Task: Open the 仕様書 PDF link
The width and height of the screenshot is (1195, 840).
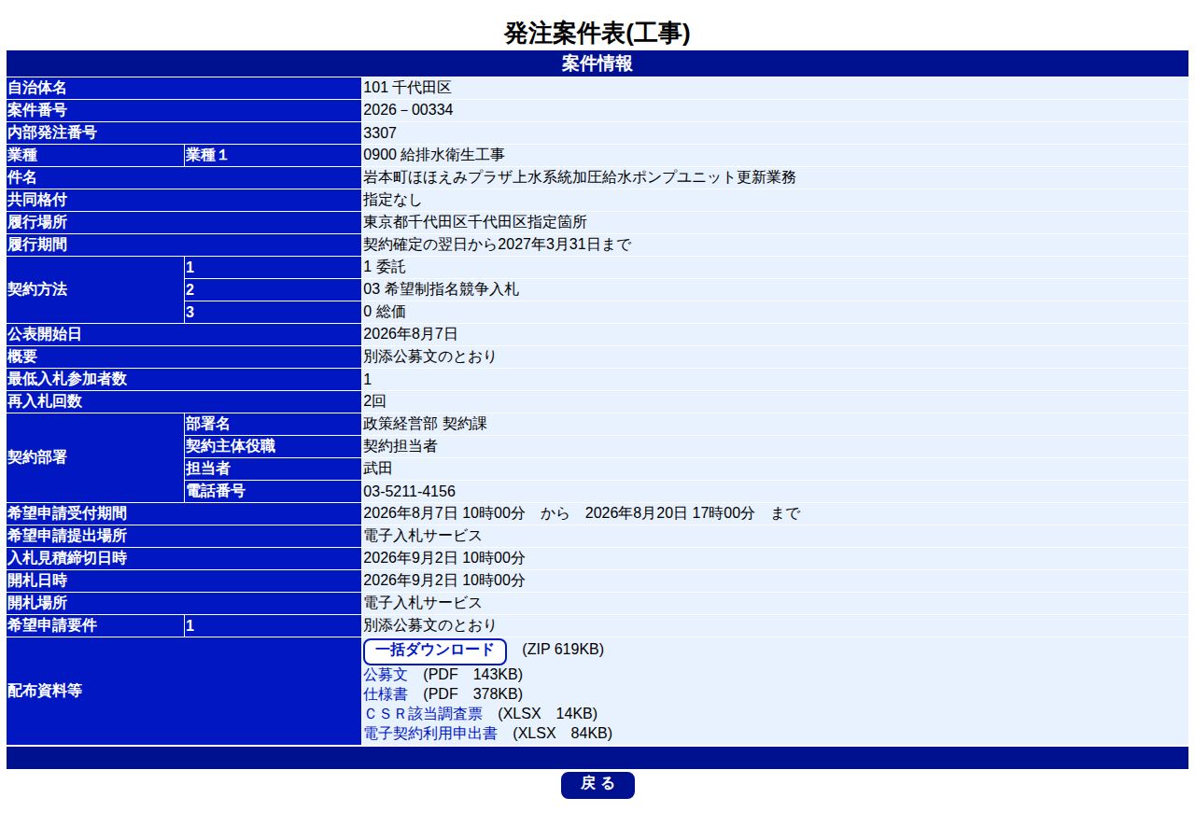Action: tap(386, 693)
